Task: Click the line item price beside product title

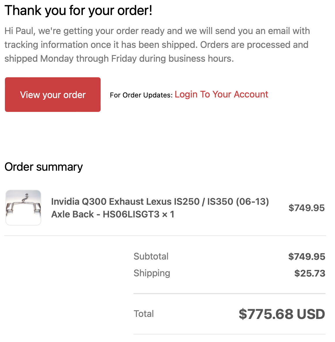Action: coord(306,208)
